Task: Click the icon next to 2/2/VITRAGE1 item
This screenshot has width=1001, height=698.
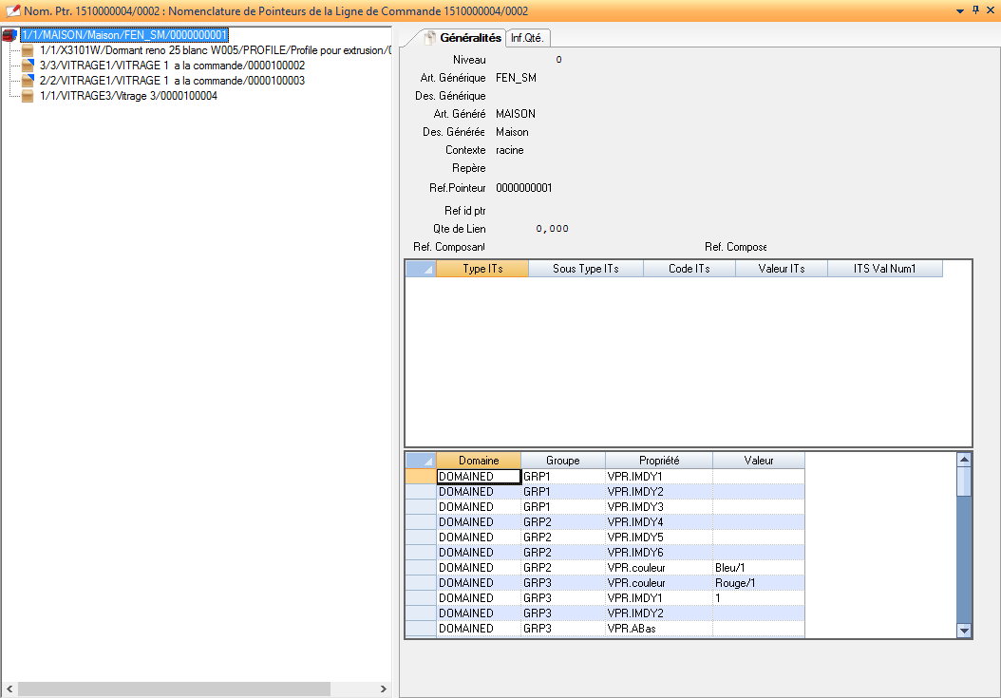Action: tap(28, 81)
